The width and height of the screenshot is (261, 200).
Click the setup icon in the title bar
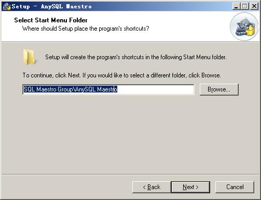(x=7, y=6)
